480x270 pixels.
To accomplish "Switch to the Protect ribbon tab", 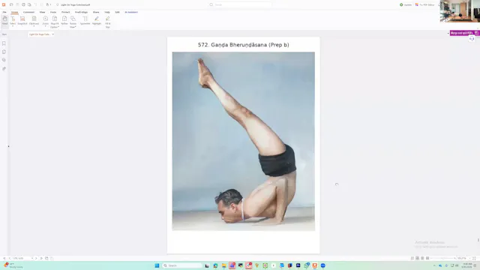I will [66, 12].
